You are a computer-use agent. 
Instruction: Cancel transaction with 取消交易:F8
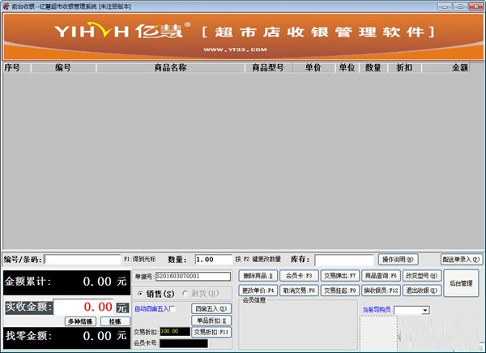pyautogui.click(x=299, y=291)
